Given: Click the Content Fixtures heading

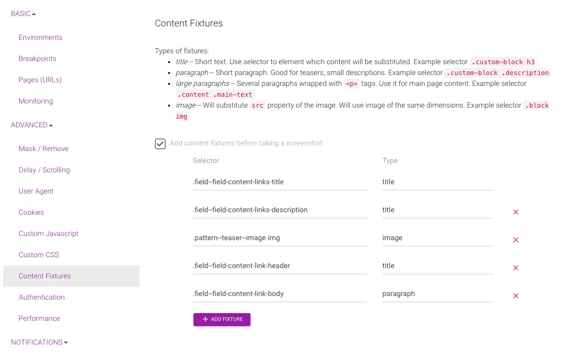Looking at the screenshot, I should pos(189,23).
